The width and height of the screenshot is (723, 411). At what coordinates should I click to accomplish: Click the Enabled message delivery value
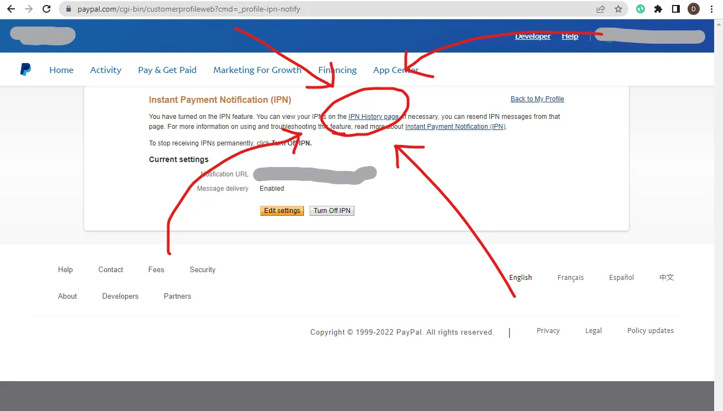[x=272, y=189]
